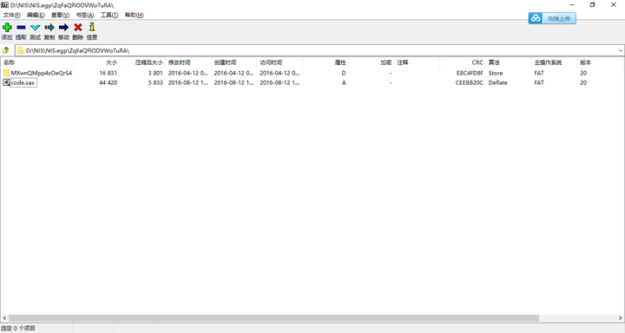Click the Deflate method cell

(x=498, y=83)
